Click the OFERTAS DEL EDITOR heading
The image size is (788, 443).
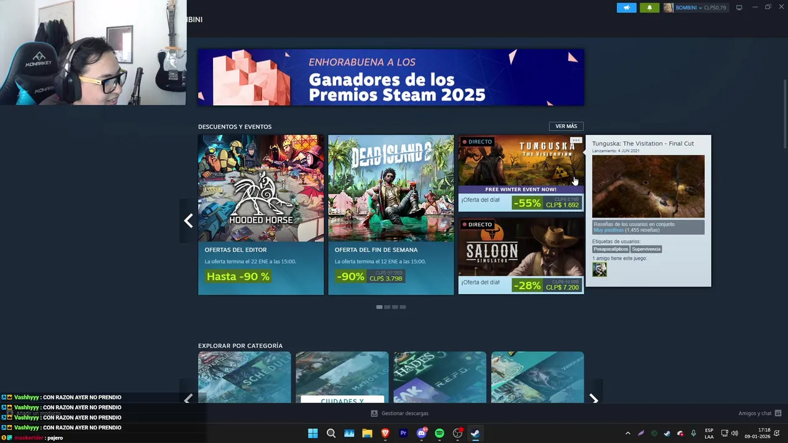[x=236, y=250]
